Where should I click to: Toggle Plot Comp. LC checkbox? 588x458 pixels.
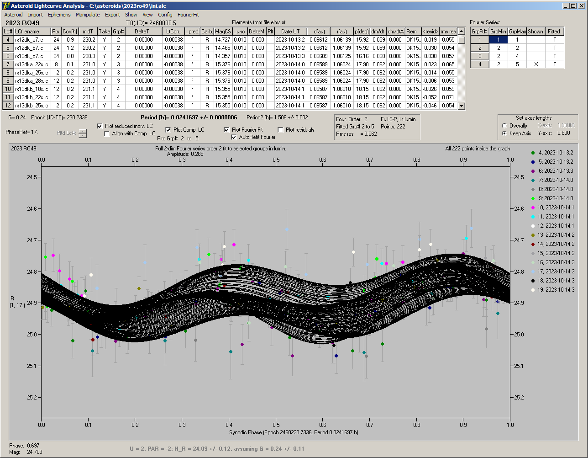pyautogui.click(x=168, y=130)
